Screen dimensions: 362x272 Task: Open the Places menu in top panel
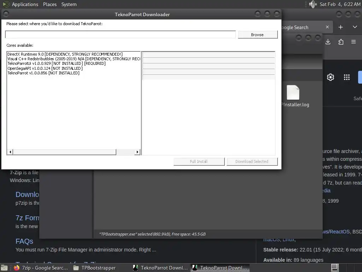pyautogui.click(x=49, y=4)
